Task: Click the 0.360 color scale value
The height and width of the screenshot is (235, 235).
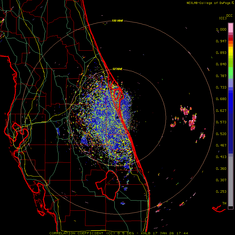Action: (221, 169)
